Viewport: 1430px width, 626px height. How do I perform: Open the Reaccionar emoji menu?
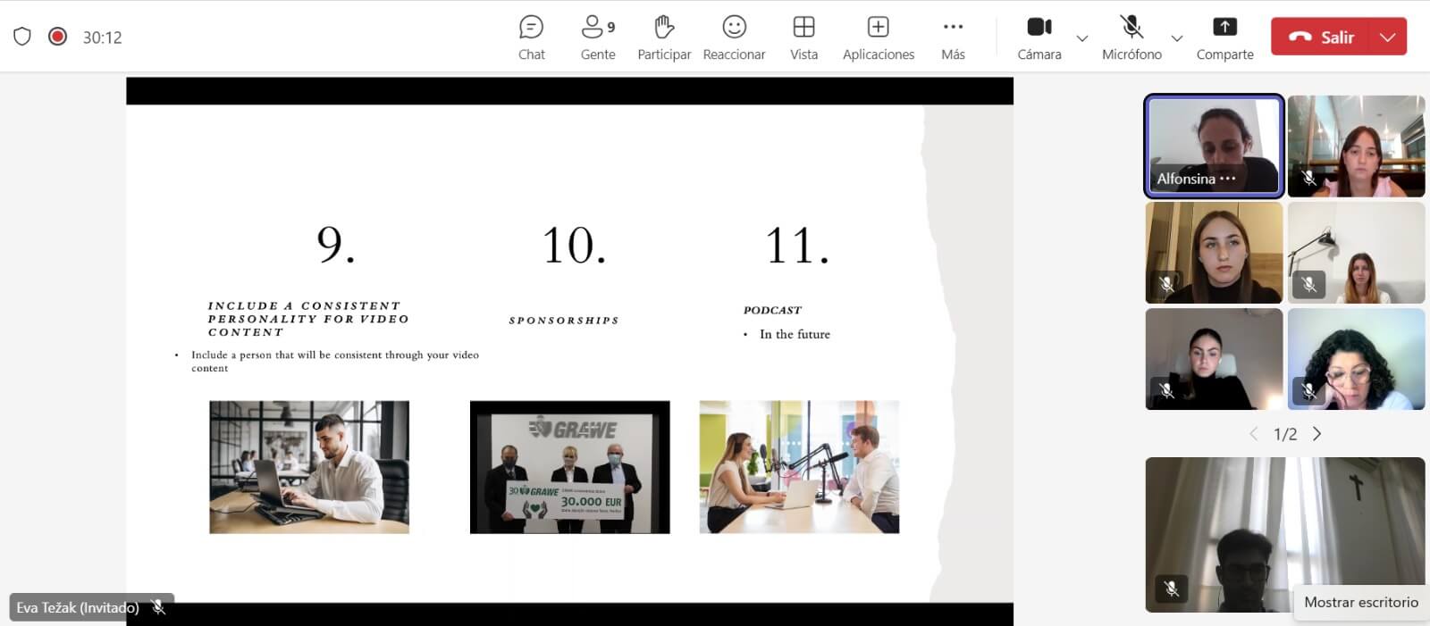(x=734, y=38)
